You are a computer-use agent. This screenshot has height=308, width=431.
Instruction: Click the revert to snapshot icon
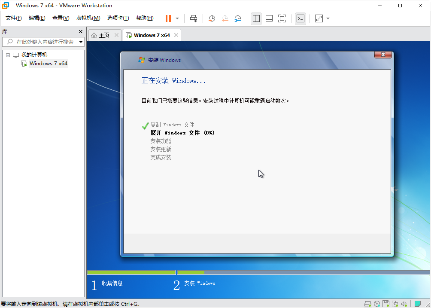(225, 18)
